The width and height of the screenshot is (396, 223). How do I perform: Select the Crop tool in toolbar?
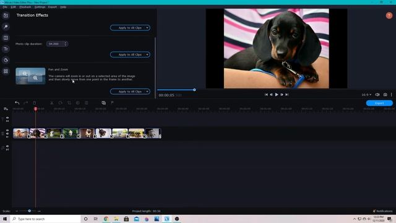point(69,103)
